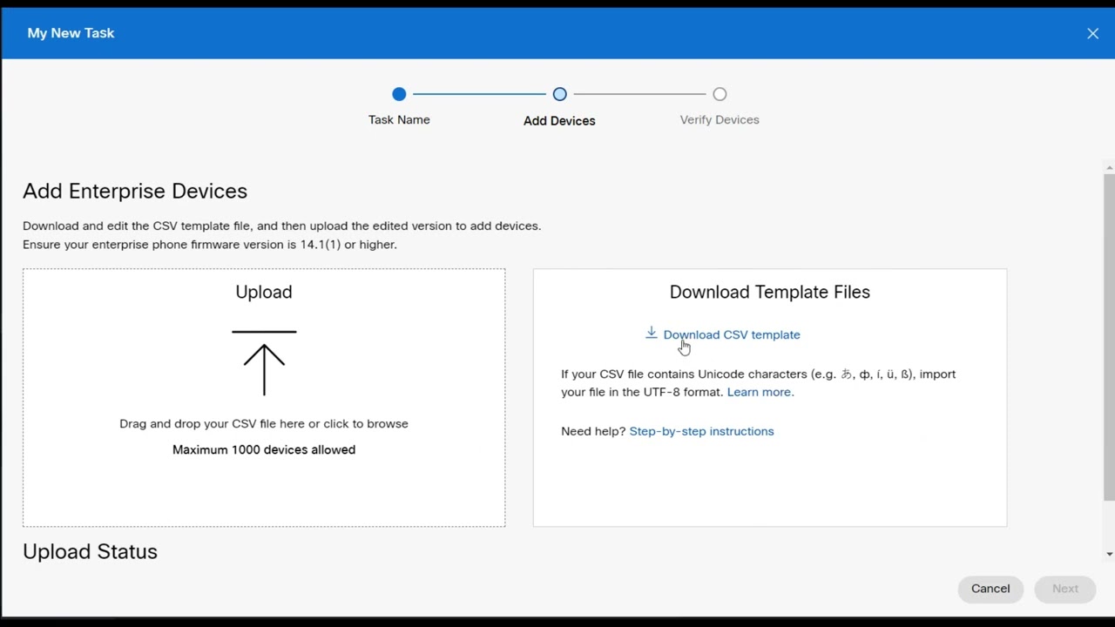Click the firmware version 14.1(1) note
1115x627 pixels.
coord(210,245)
